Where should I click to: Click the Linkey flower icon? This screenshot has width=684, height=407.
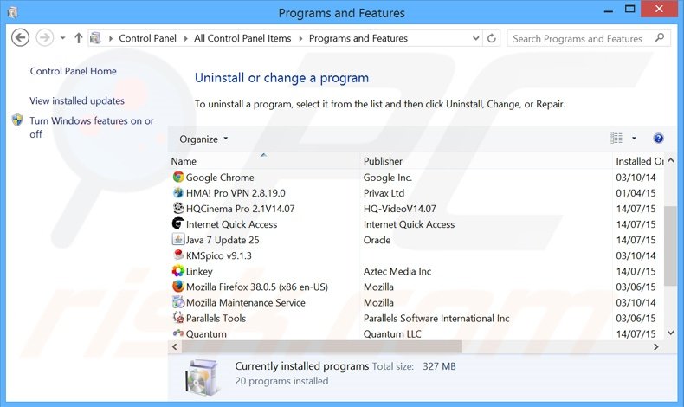click(x=178, y=271)
